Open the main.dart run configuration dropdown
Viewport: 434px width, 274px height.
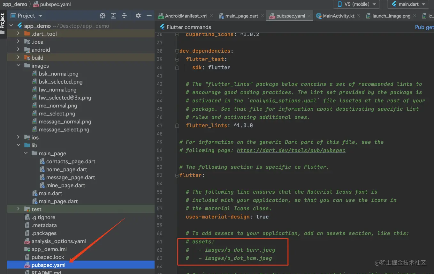[407, 4]
